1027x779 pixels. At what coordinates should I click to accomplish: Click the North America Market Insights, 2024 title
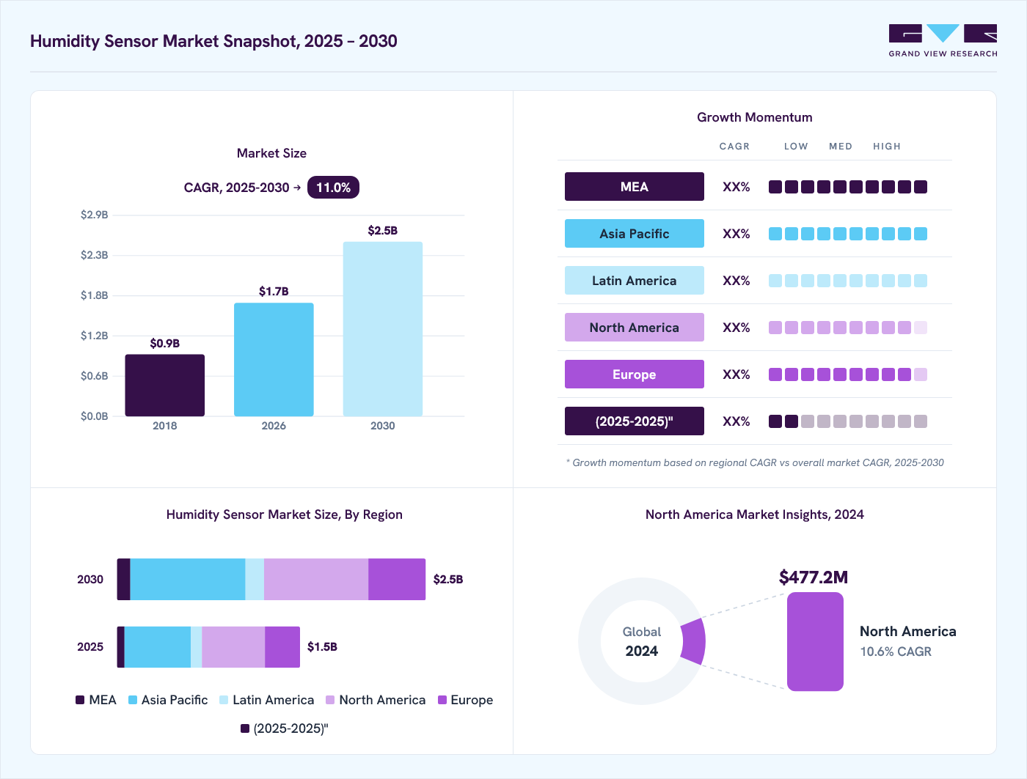pos(755,514)
